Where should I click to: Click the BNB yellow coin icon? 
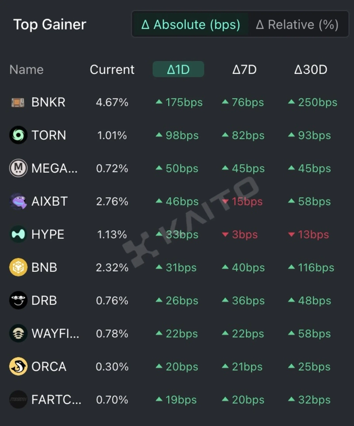tap(18, 267)
